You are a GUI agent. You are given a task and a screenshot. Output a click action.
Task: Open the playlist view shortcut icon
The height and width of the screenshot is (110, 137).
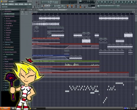pos(99,2)
